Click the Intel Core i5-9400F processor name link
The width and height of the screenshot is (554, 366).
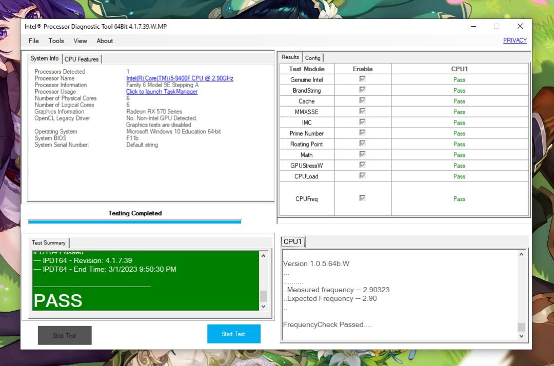[x=180, y=78]
